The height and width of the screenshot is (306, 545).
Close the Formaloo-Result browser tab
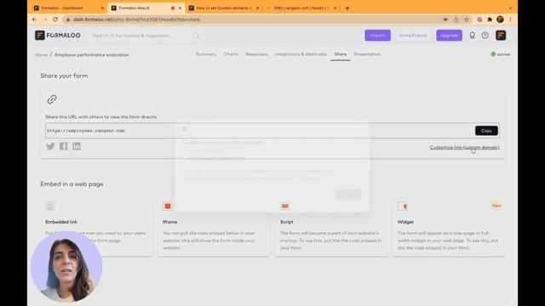pyautogui.click(x=180, y=8)
